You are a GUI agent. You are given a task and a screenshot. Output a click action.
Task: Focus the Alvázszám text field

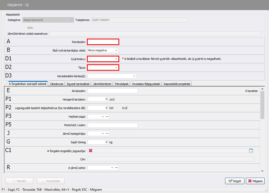(x=113, y=91)
